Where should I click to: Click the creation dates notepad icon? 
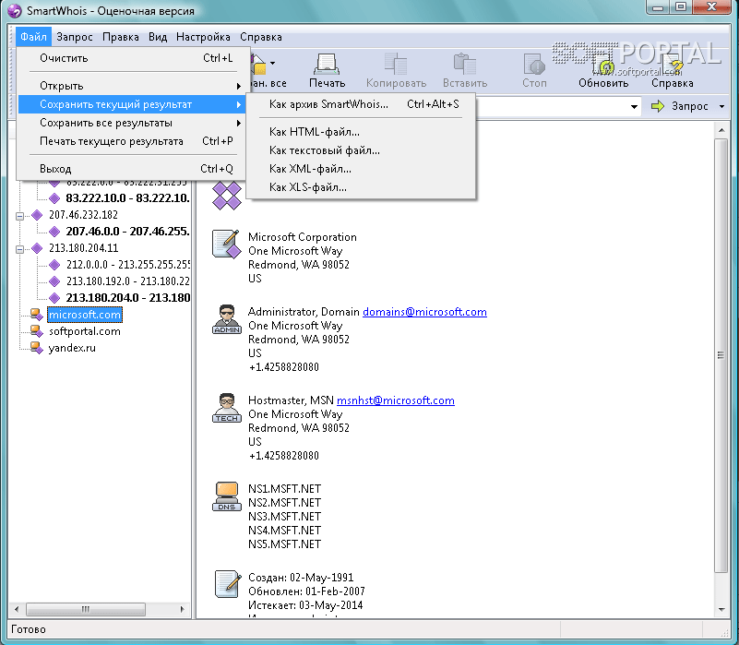tap(228, 584)
